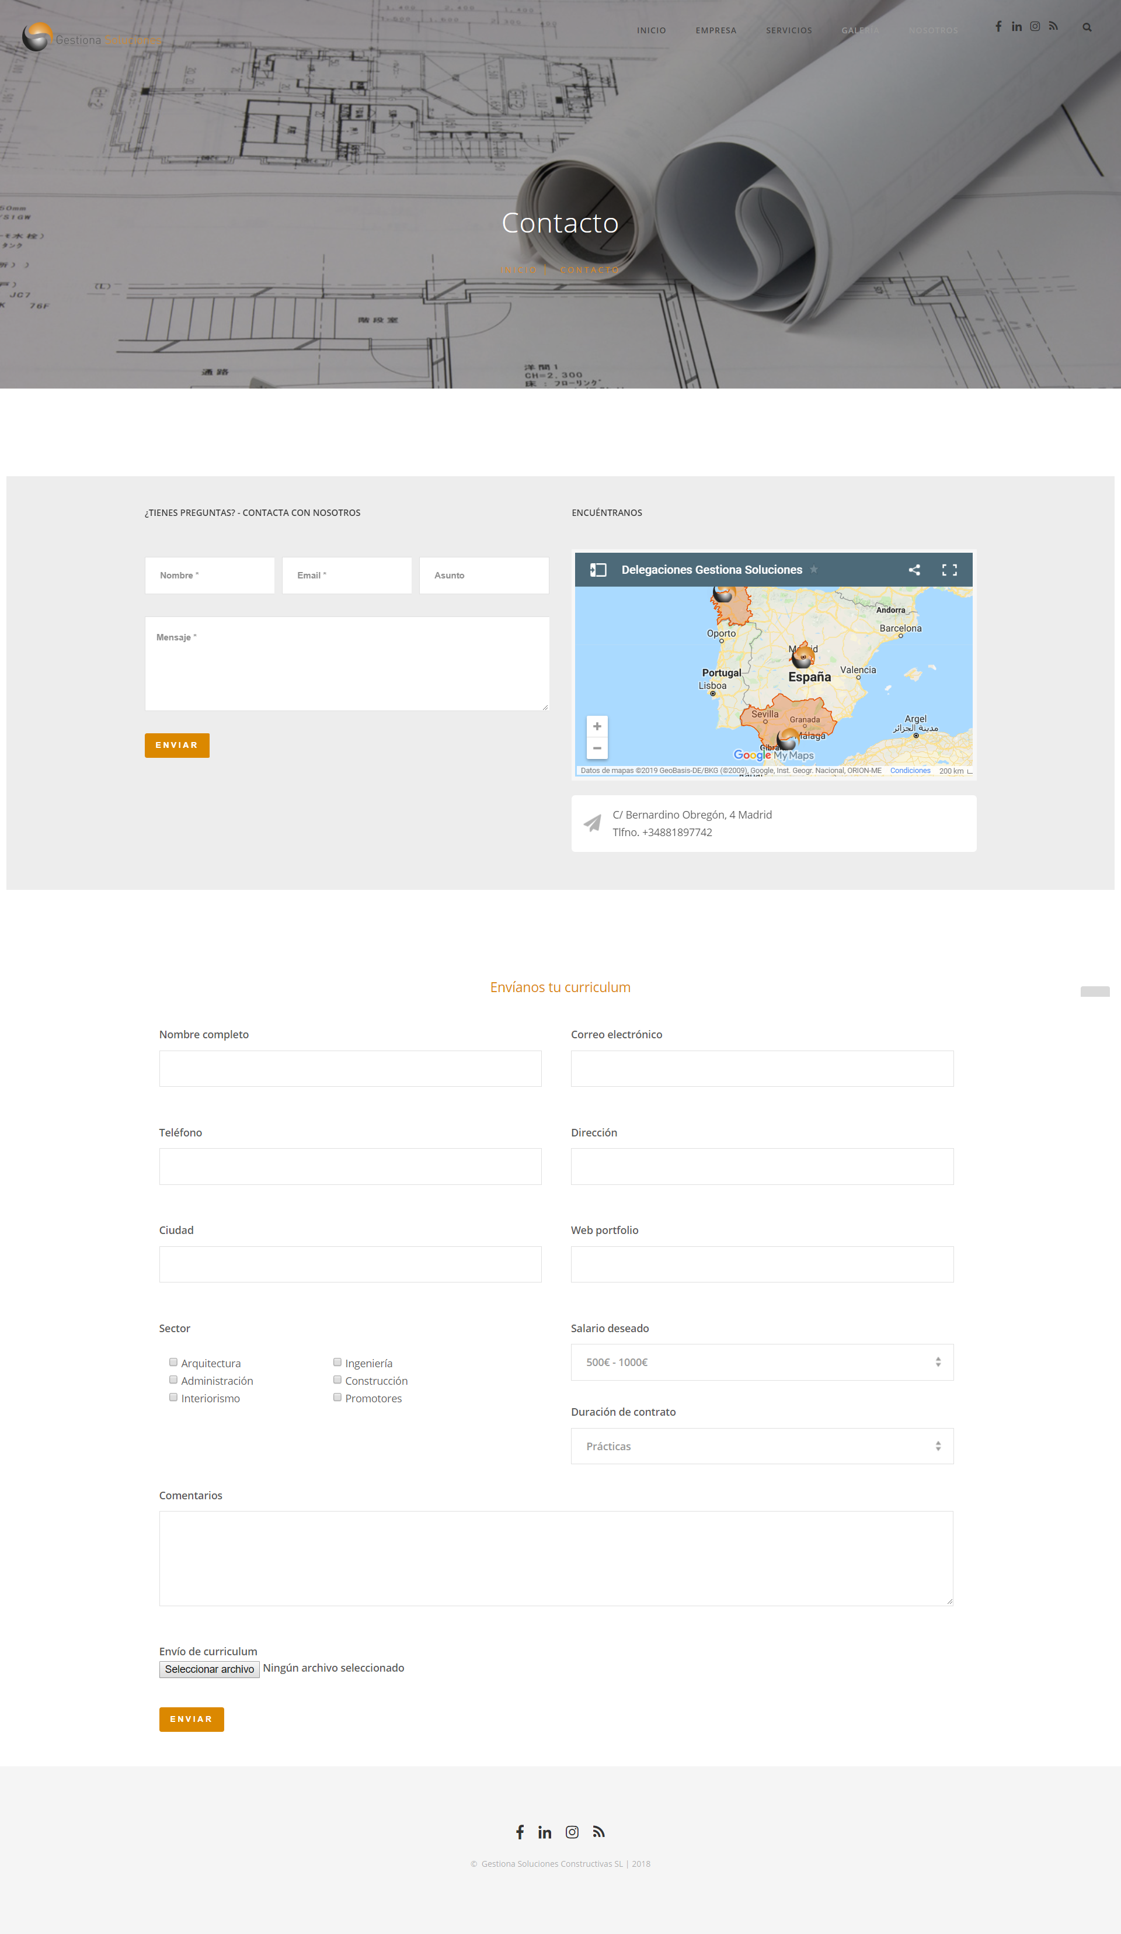The height and width of the screenshot is (1934, 1121).
Task: Share the Delegaciones map via share icon
Action: [x=914, y=570]
